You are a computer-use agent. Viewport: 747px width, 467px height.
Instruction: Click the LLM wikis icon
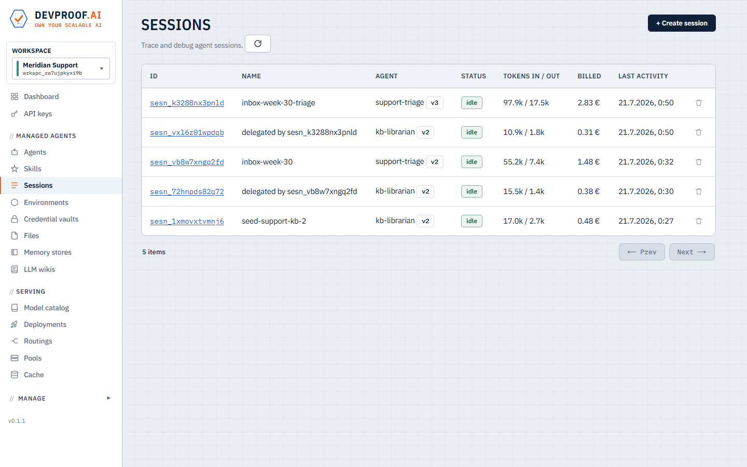coord(15,269)
